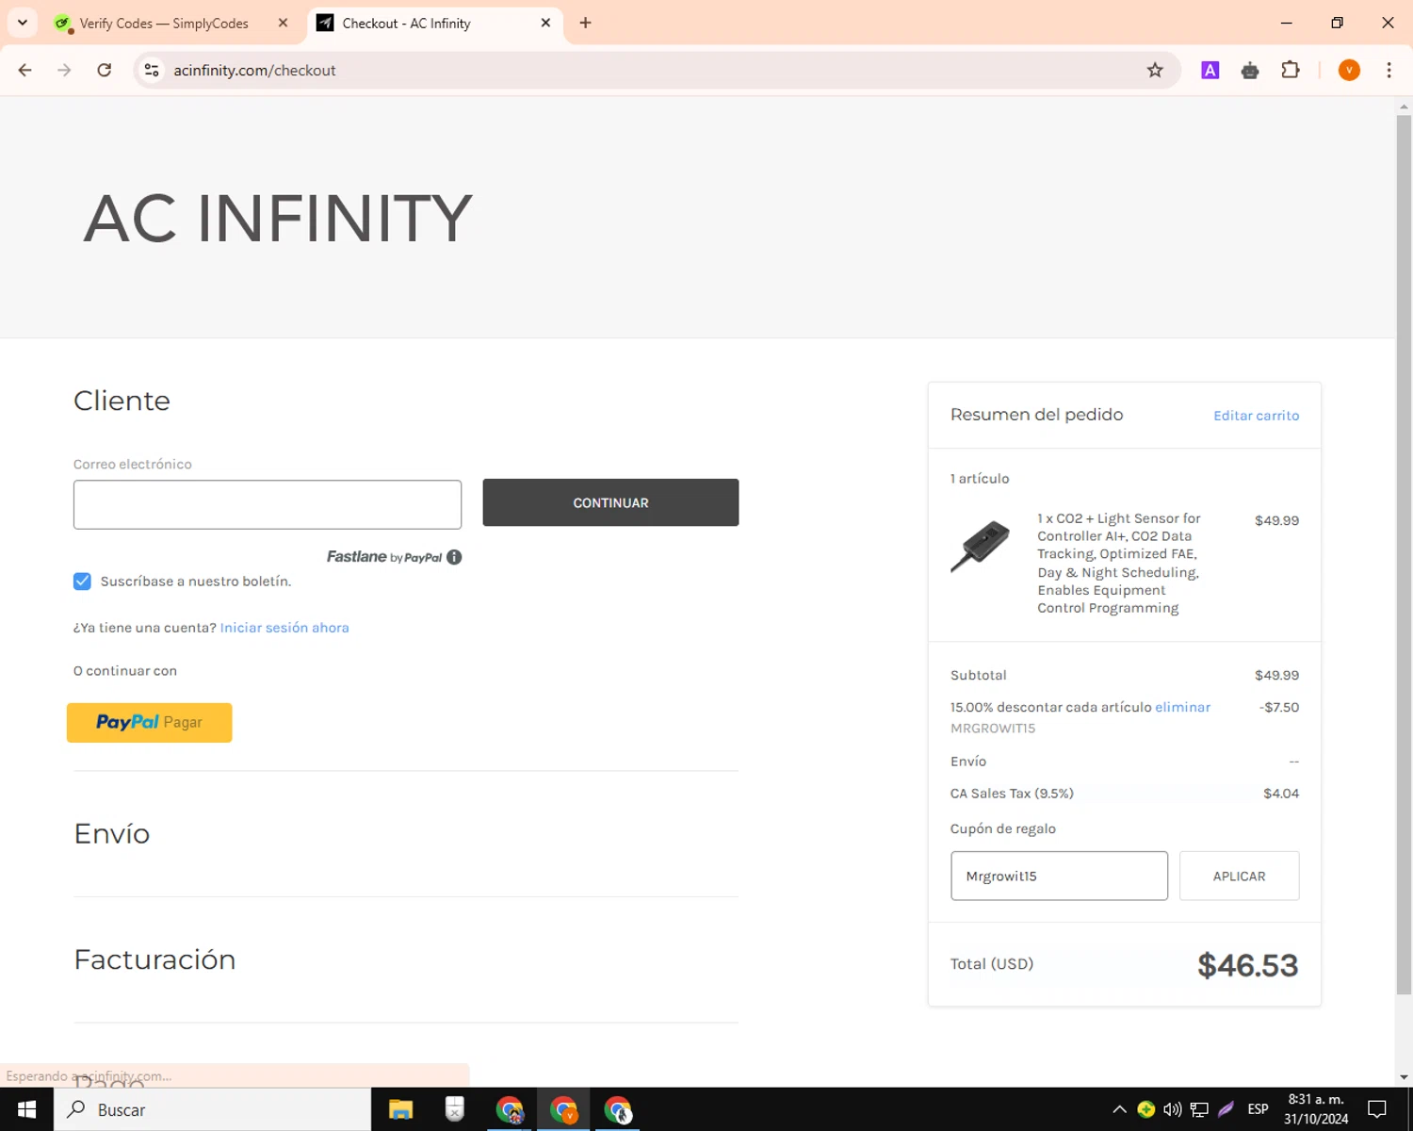This screenshot has height=1131, width=1413.
Task: Close the Checkout AC Infinity tab
Action: pyautogui.click(x=545, y=23)
